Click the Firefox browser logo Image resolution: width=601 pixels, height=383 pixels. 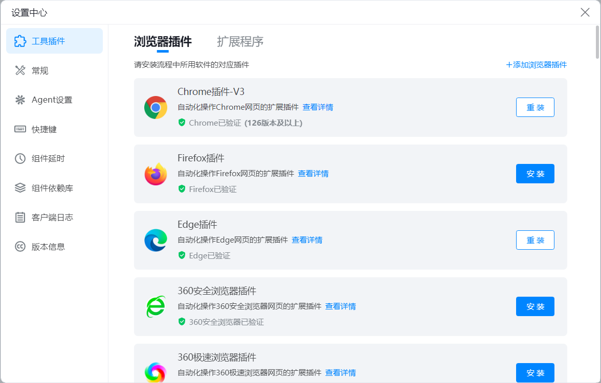pyautogui.click(x=155, y=174)
